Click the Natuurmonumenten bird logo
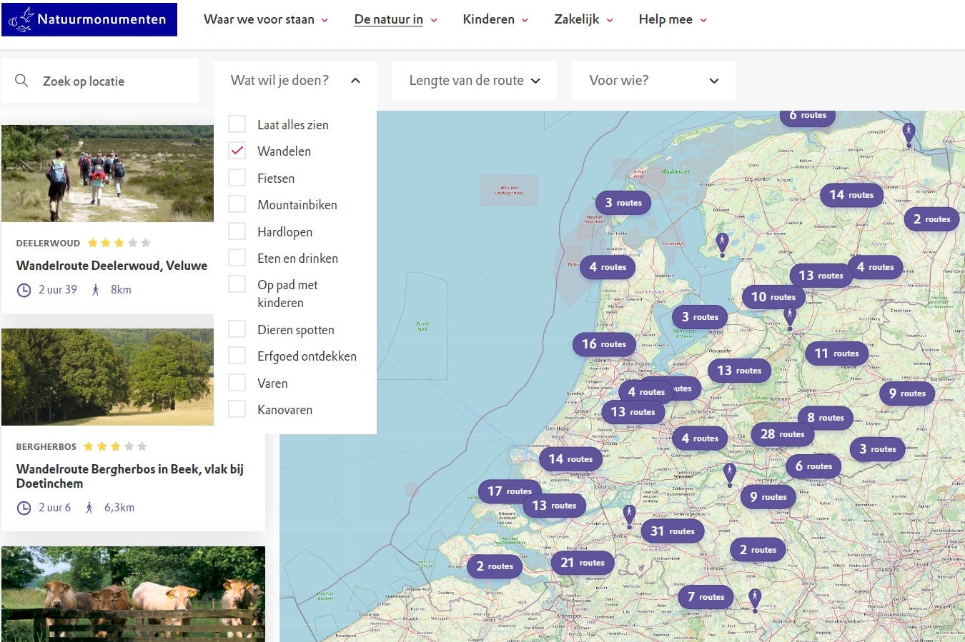The width and height of the screenshot is (965, 642). tap(22, 19)
